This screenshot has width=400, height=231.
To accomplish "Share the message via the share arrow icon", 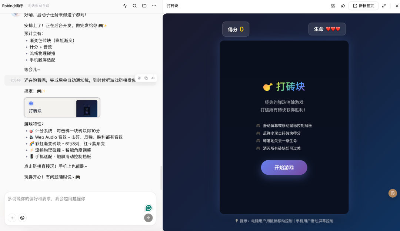I will pyautogui.click(x=153, y=78).
